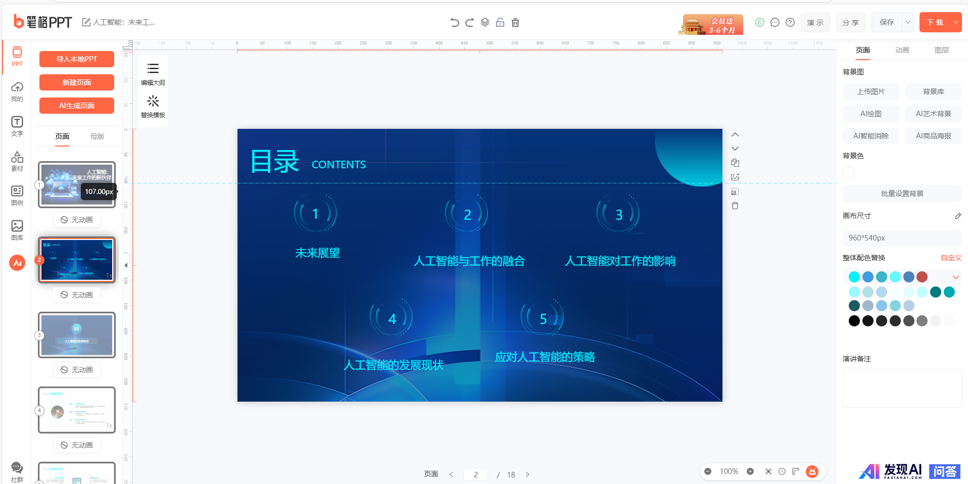Click the 编辑大纲 outline icon
The width and height of the screenshot is (968, 484).
[x=153, y=74]
